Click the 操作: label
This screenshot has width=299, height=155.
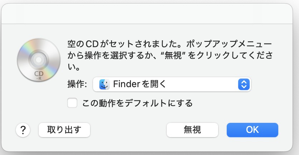pos(77,84)
